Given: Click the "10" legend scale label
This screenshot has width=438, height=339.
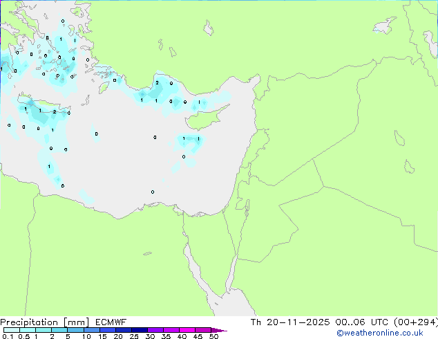Looking at the screenshot, I should (86, 336).
